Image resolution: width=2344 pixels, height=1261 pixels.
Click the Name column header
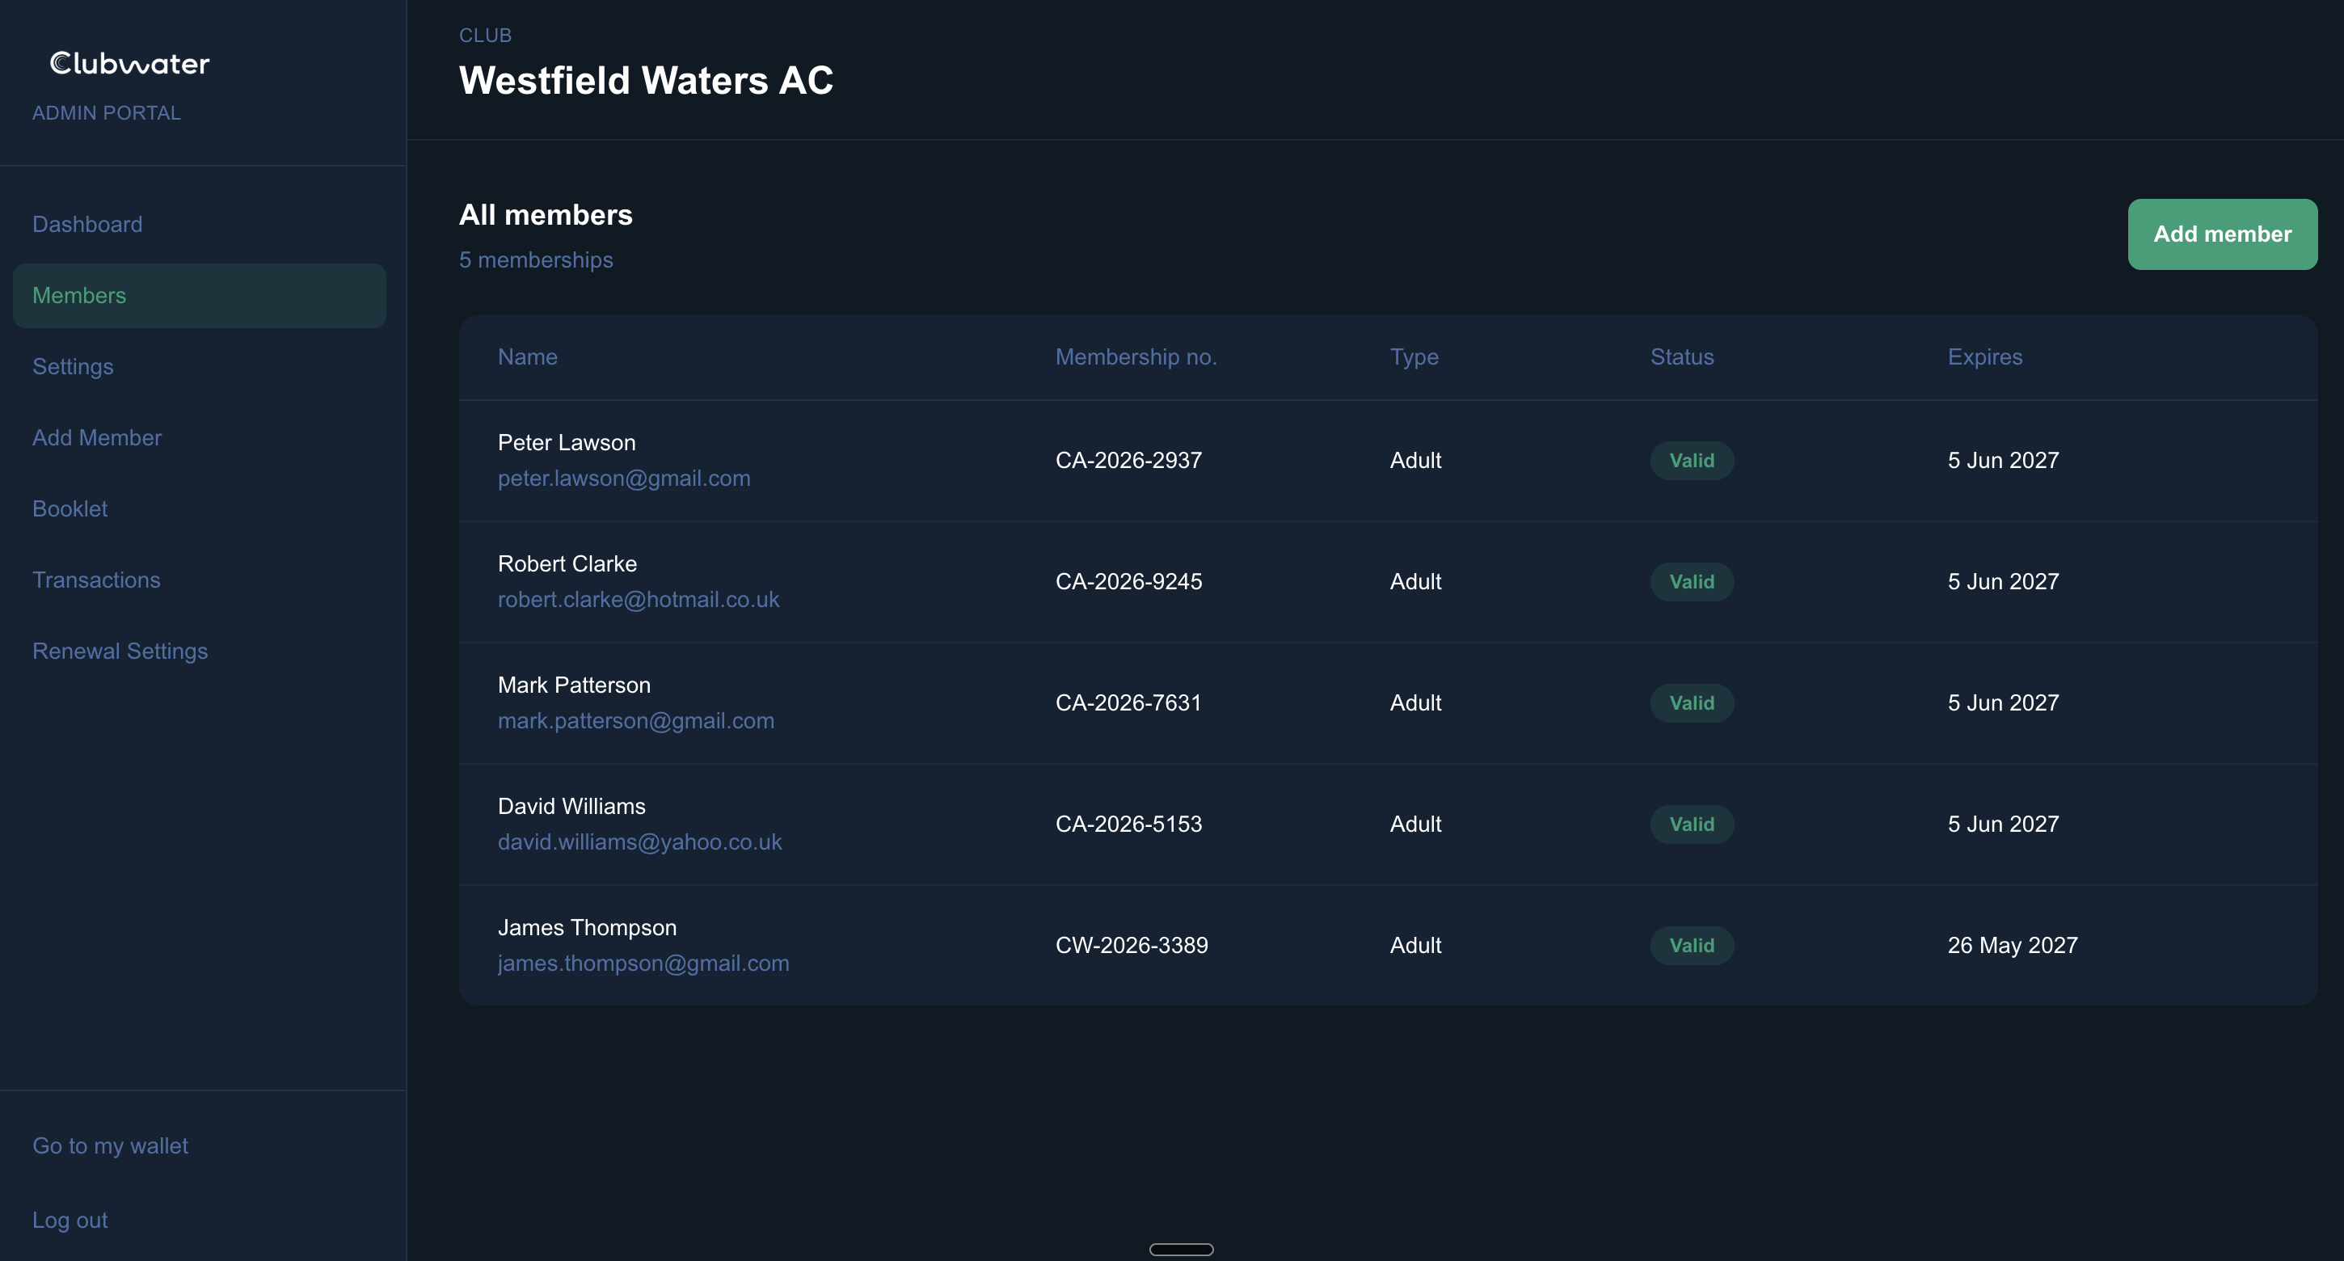pos(528,356)
